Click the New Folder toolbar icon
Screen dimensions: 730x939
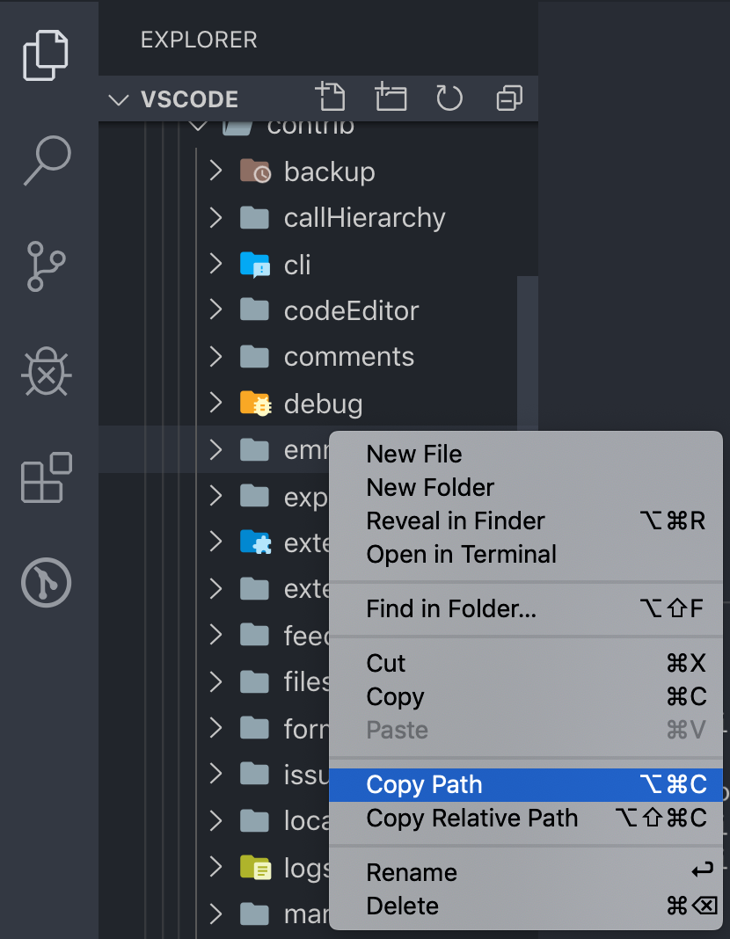(391, 97)
